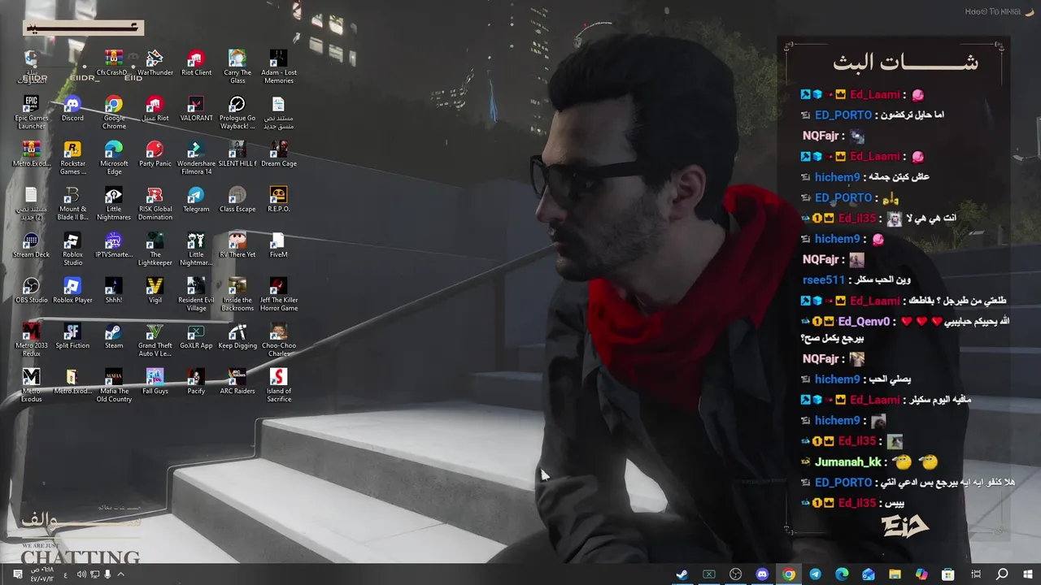Open Vigil desktop shortcut
This screenshot has height=585, width=1041.
[x=155, y=291]
